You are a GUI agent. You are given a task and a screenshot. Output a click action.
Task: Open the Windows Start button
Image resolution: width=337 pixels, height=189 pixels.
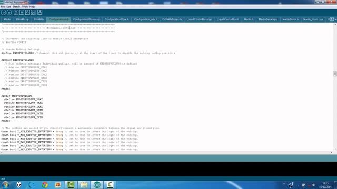pos(5,185)
